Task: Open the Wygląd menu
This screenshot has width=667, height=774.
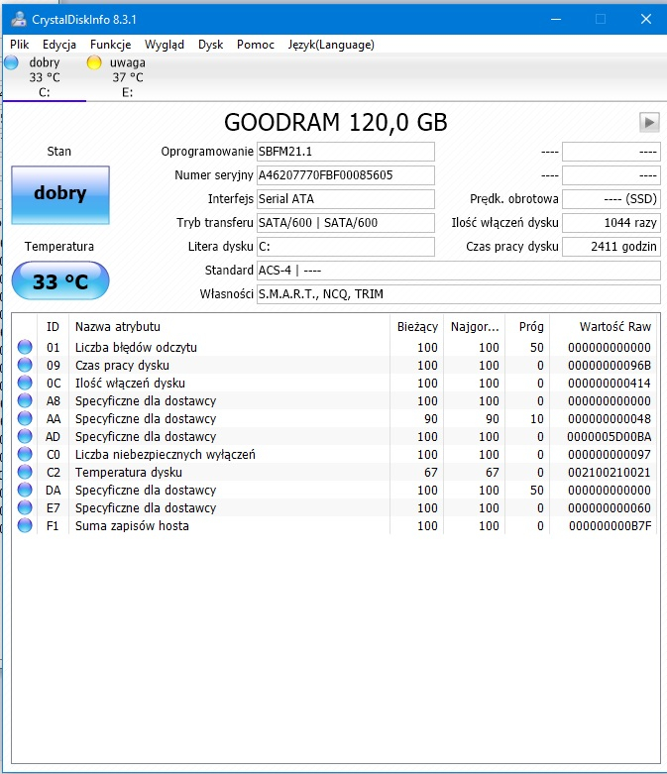Action: tap(165, 45)
